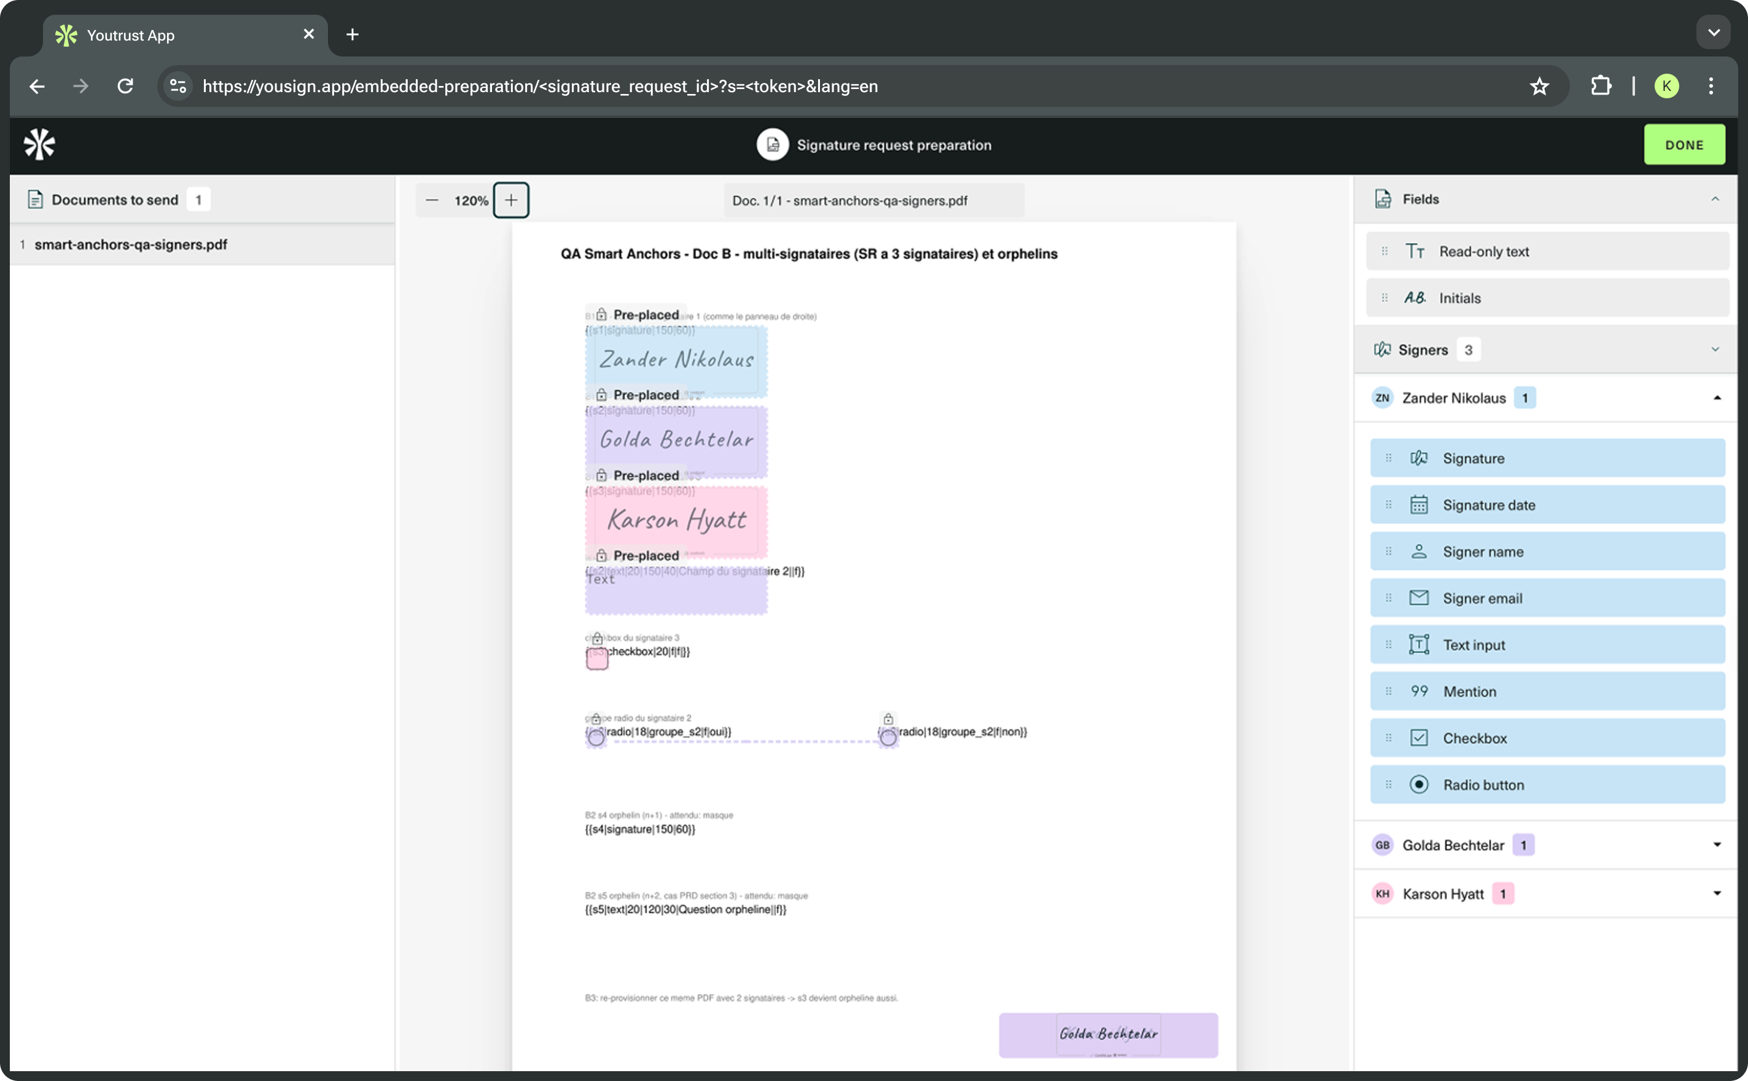Click the Signer email envelope icon
The width and height of the screenshot is (1748, 1081).
(1418, 598)
